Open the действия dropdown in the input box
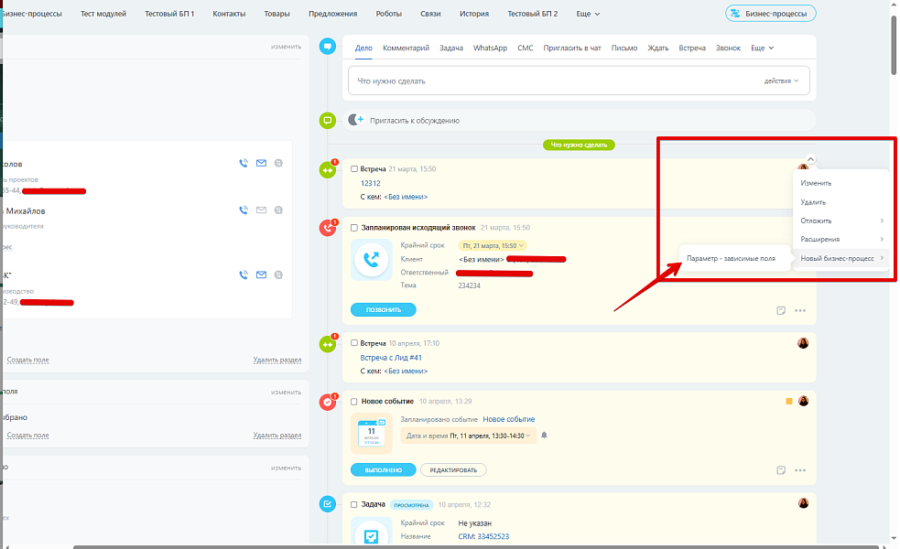 tap(781, 81)
